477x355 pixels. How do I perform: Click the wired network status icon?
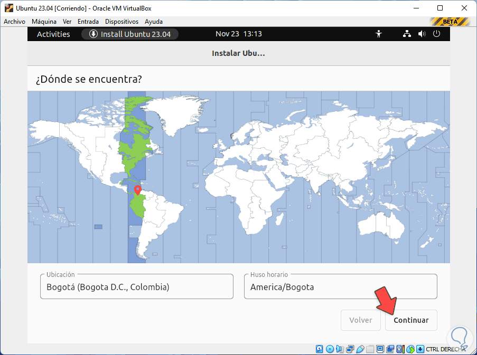tap(407, 34)
